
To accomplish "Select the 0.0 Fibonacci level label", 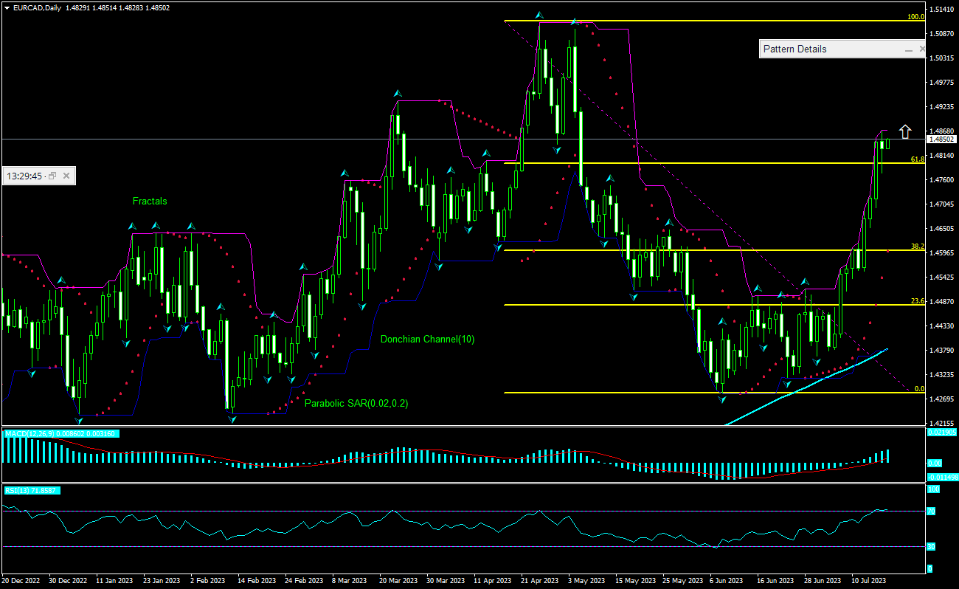I will coord(919,388).
